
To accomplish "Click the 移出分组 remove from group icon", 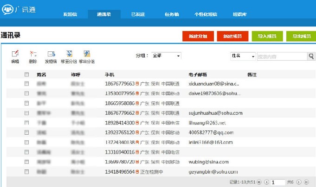I will click(x=87, y=54).
